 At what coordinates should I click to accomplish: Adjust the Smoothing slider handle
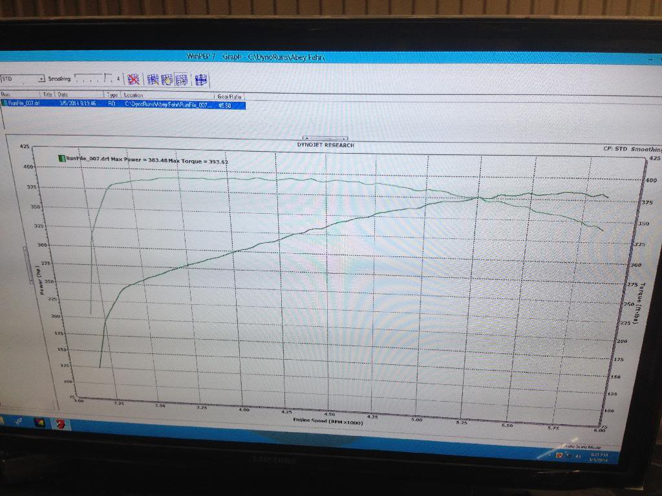coord(107,77)
